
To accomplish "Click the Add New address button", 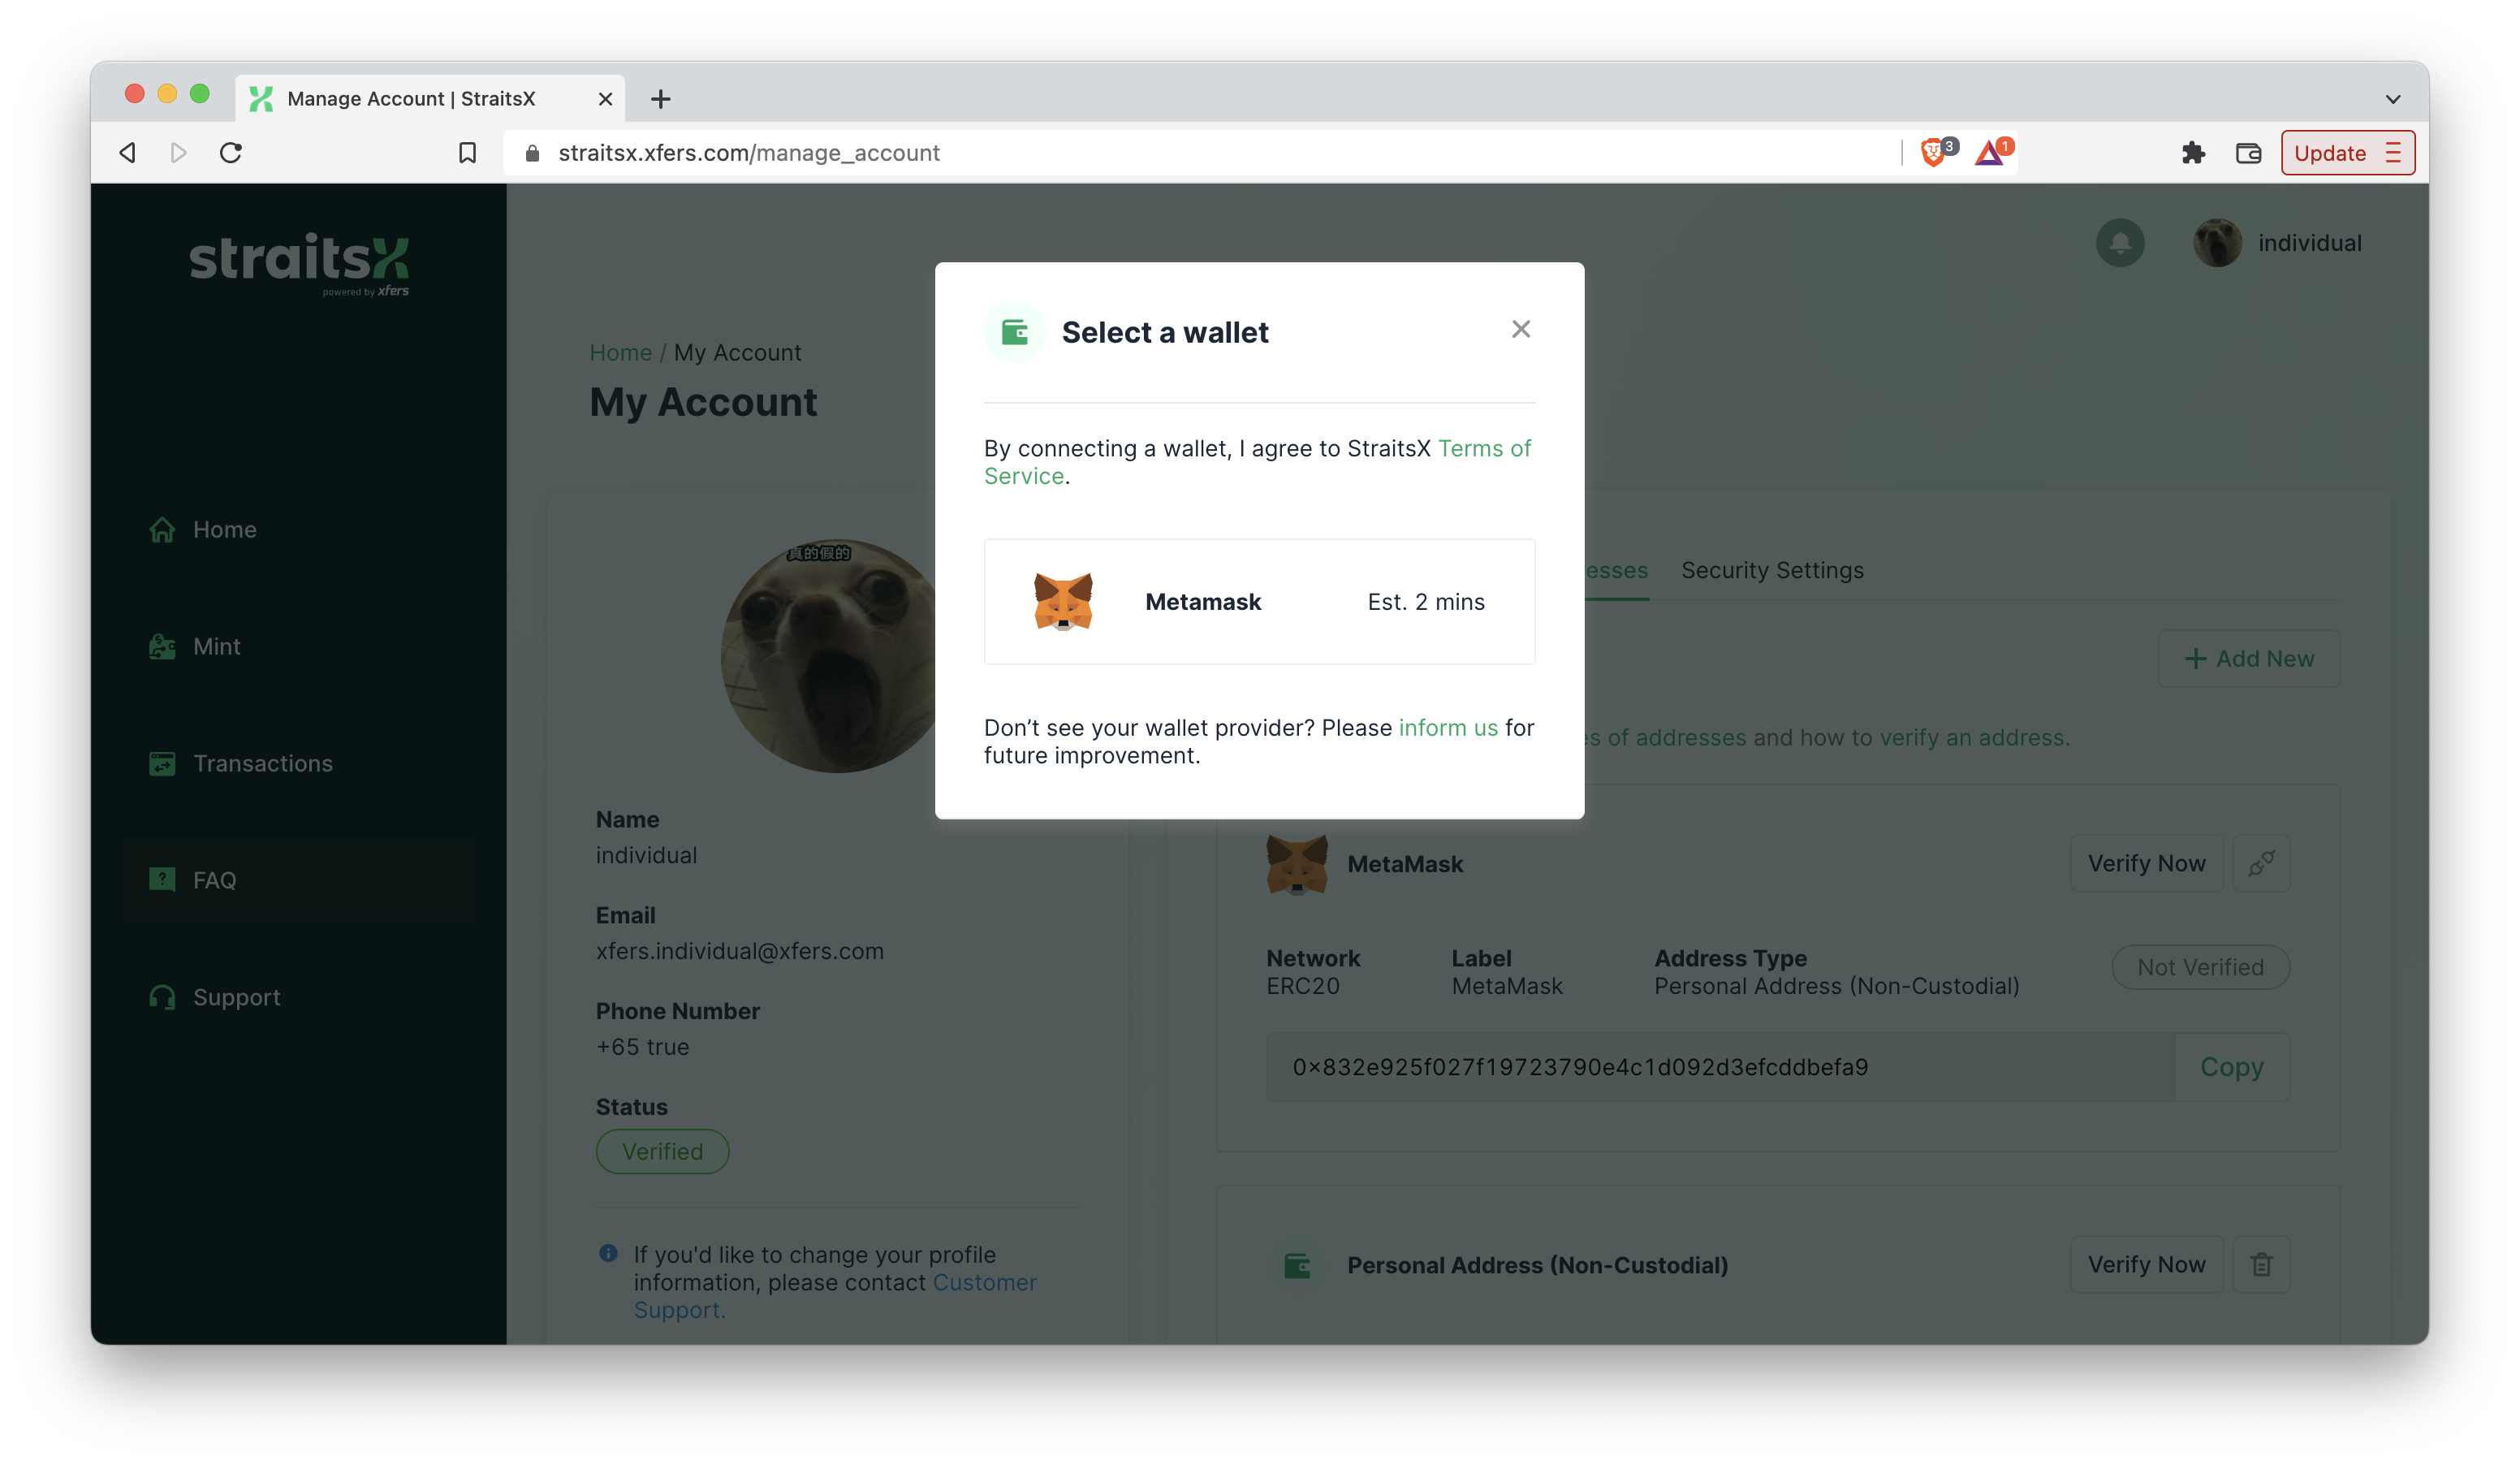I will point(2250,658).
